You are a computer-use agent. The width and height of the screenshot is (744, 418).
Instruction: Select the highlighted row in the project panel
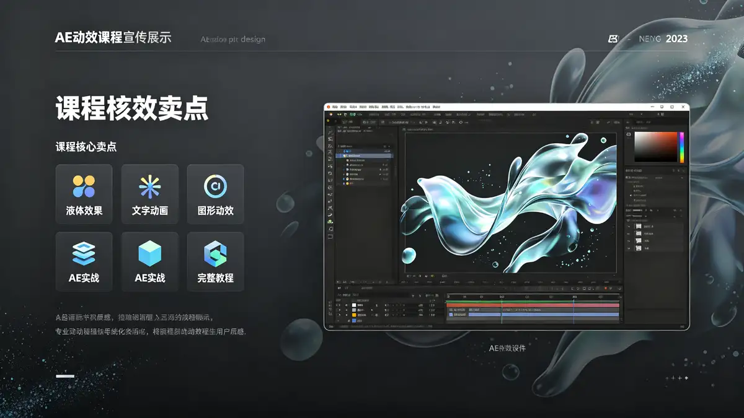coord(365,155)
